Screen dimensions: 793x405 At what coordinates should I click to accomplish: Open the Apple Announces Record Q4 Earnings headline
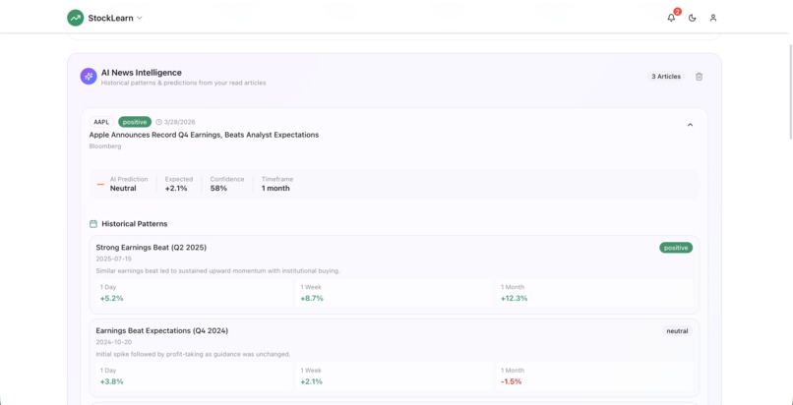coord(204,135)
